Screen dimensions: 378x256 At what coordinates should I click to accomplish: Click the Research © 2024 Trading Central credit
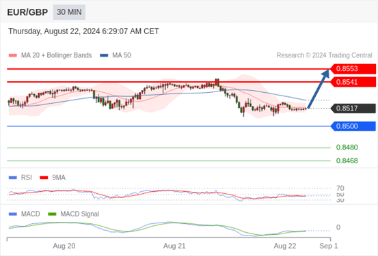325,55
